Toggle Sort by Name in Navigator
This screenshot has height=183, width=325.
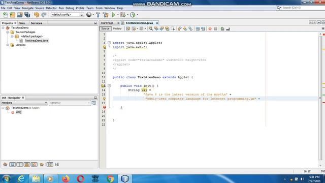coord(50,165)
